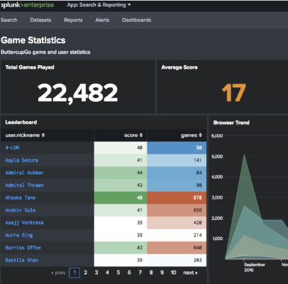Click score cell 44 for Admiral Ackbar

coord(120,172)
